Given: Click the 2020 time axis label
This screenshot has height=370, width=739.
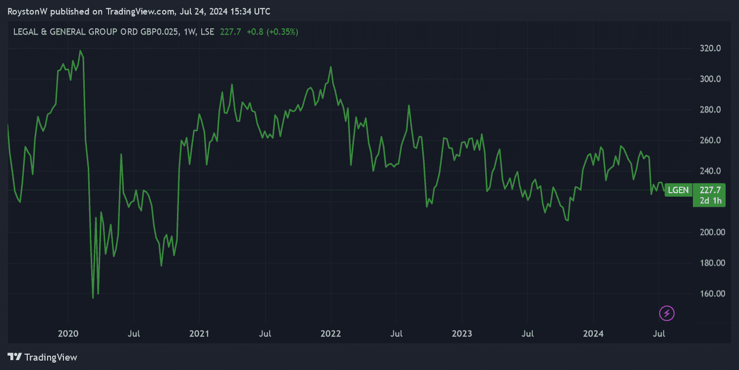Looking at the screenshot, I should coord(68,334).
